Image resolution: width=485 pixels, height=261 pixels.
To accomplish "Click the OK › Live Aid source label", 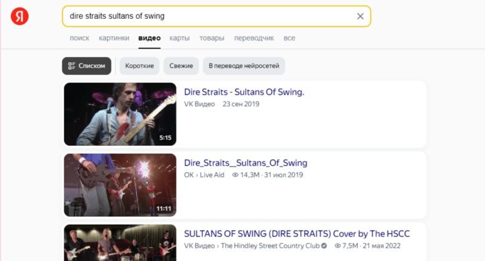I will pyautogui.click(x=204, y=175).
